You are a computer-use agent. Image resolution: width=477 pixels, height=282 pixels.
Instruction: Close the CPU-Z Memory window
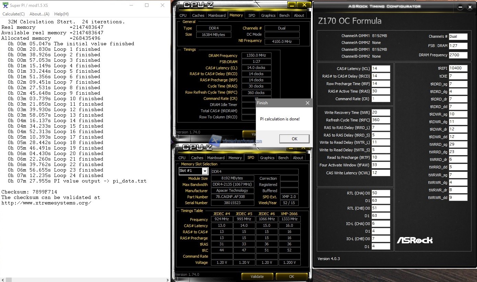pos(304,5)
